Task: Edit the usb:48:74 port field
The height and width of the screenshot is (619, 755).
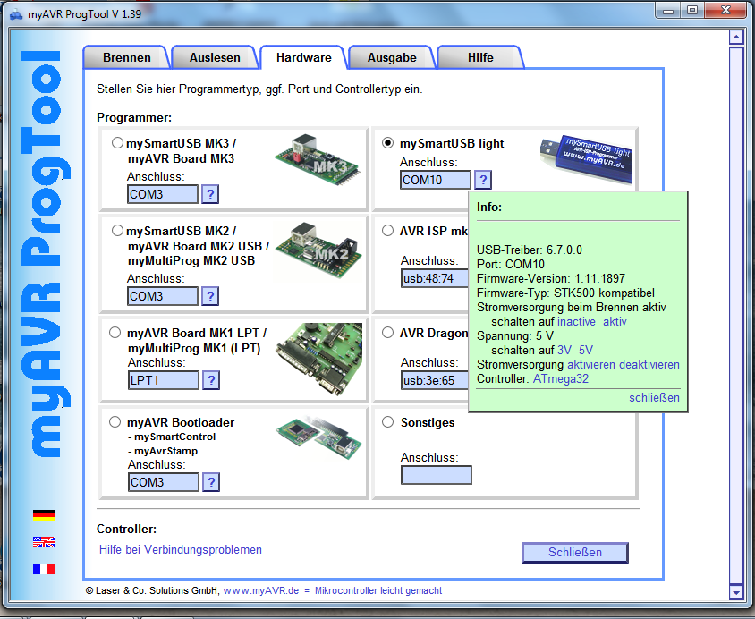Action: tap(435, 278)
